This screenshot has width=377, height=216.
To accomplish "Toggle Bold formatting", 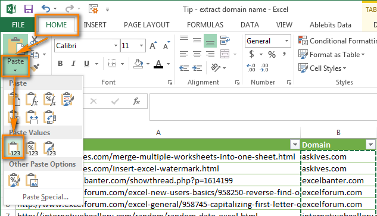I will pos(60,64).
